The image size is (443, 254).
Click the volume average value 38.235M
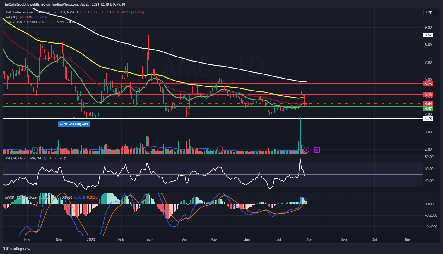(41, 17)
